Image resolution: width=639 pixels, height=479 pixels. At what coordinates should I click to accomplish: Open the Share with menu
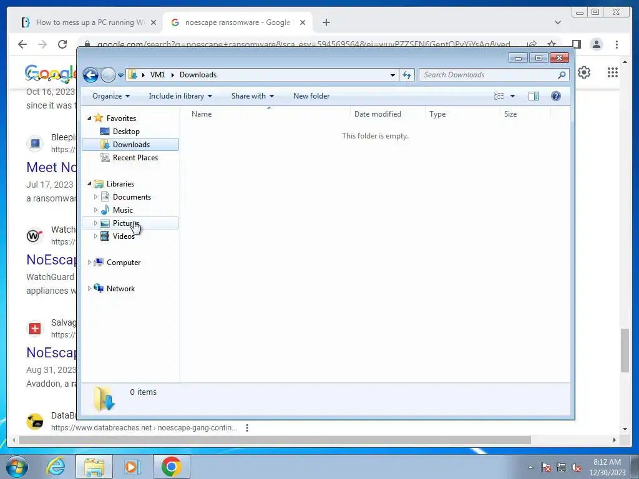pos(252,96)
